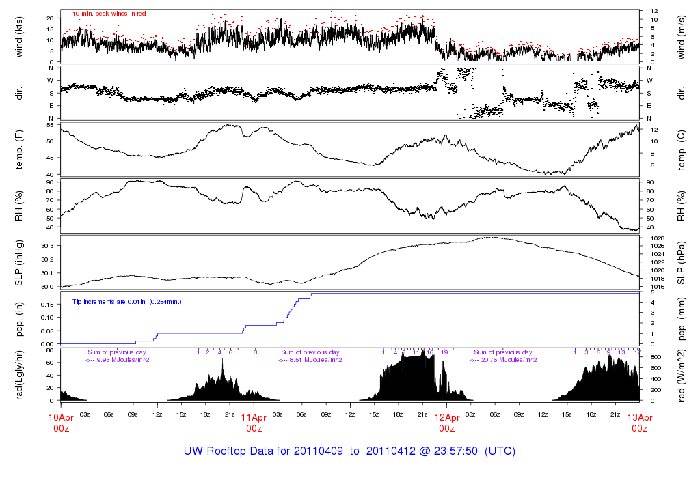Click the '12z' tick after 10Apr
Viewport: 700px width, 478px height.
point(157,414)
